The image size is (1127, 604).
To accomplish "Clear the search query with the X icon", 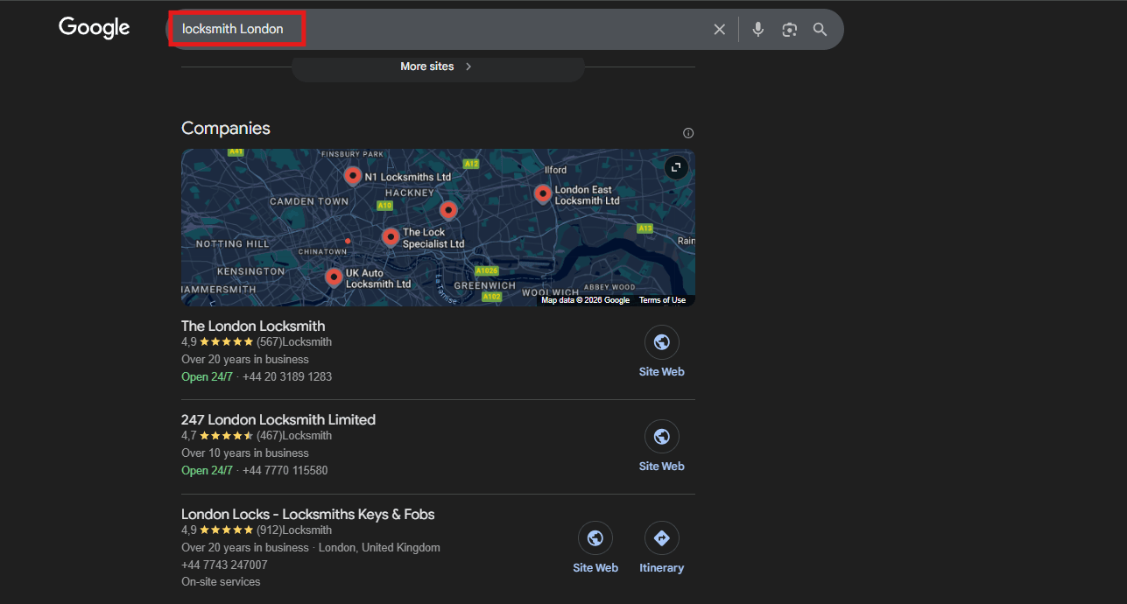I will click(x=719, y=29).
